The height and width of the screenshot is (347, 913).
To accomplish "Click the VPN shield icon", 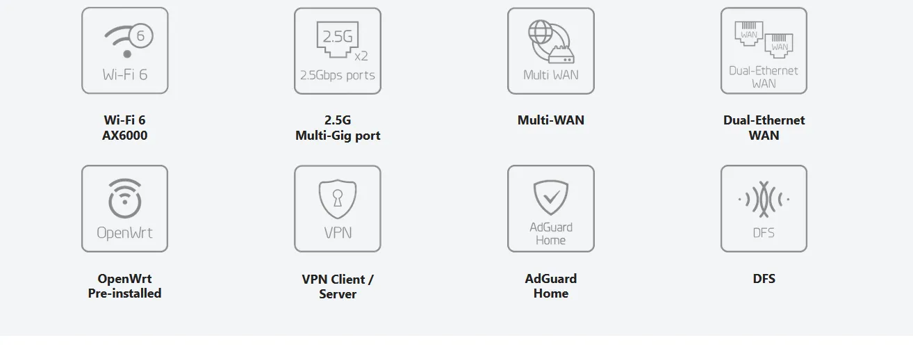I will tap(338, 209).
